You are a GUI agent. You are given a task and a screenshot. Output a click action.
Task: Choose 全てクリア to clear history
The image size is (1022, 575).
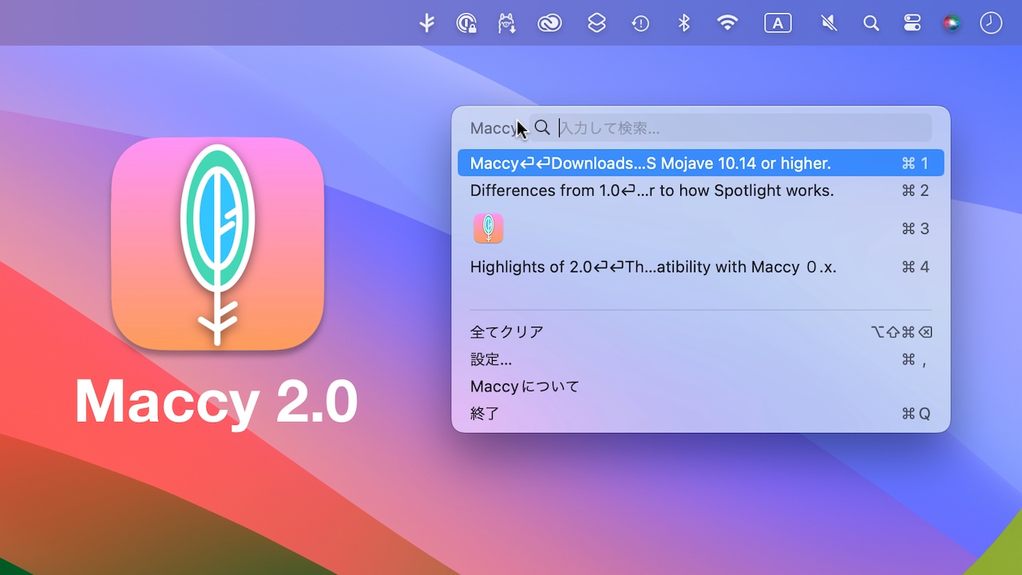(x=701, y=331)
